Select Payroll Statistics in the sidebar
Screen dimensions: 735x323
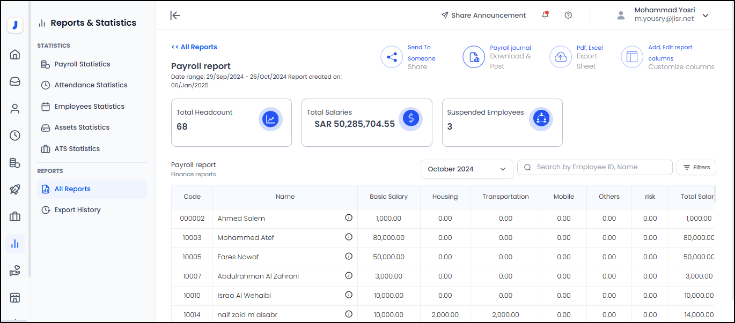point(82,64)
